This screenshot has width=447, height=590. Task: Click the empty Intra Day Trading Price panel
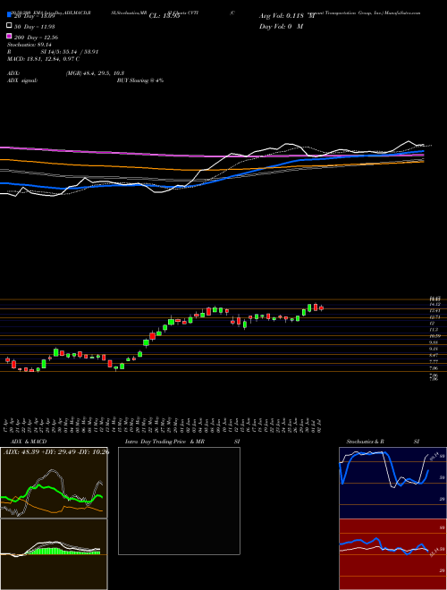click(x=179, y=501)
